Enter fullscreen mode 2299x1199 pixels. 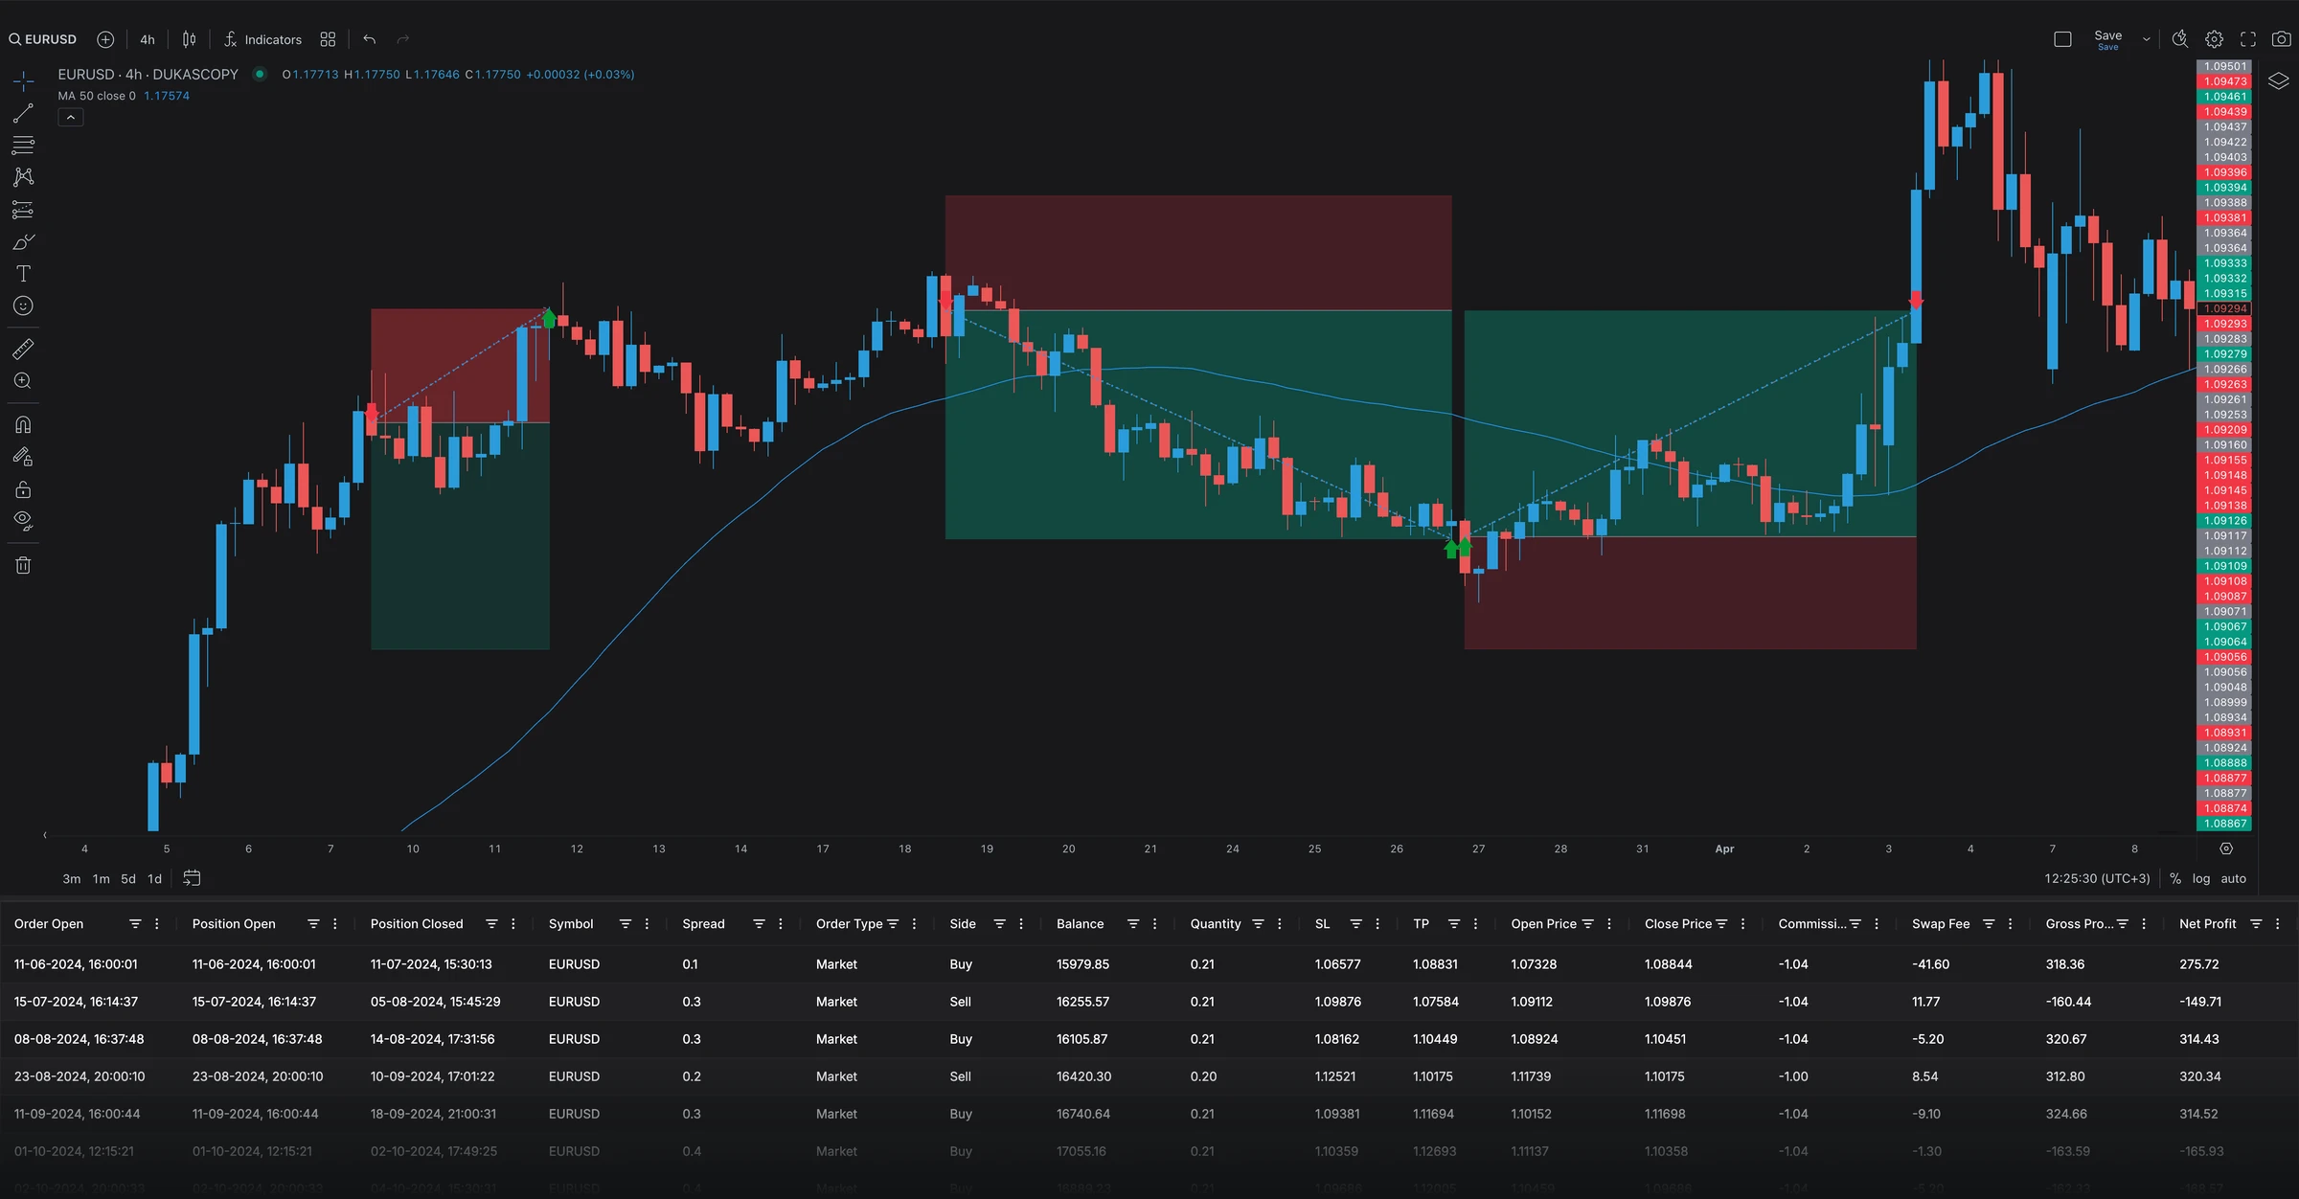pos(2248,39)
